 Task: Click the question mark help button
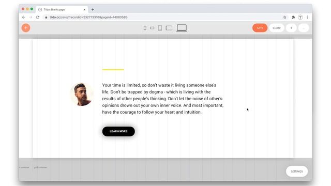[x=291, y=28]
